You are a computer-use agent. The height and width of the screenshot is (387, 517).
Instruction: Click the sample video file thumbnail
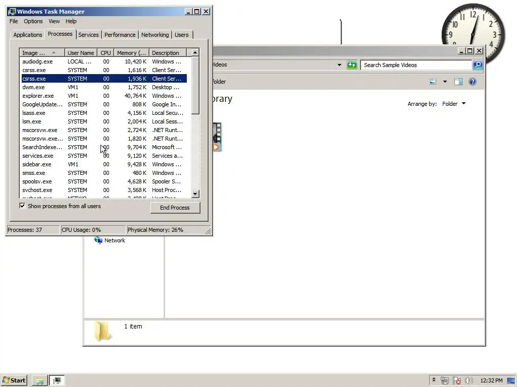(217, 137)
